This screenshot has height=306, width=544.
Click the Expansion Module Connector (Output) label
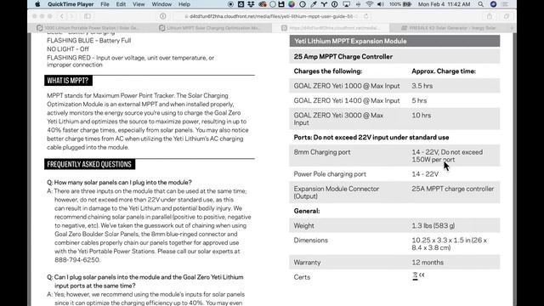pyautogui.click(x=337, y=193)
